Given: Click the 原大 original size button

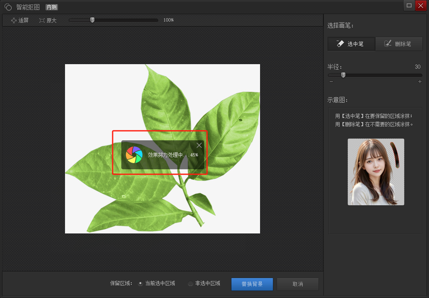Looking at the screenshot, I should tap(48, 21).
